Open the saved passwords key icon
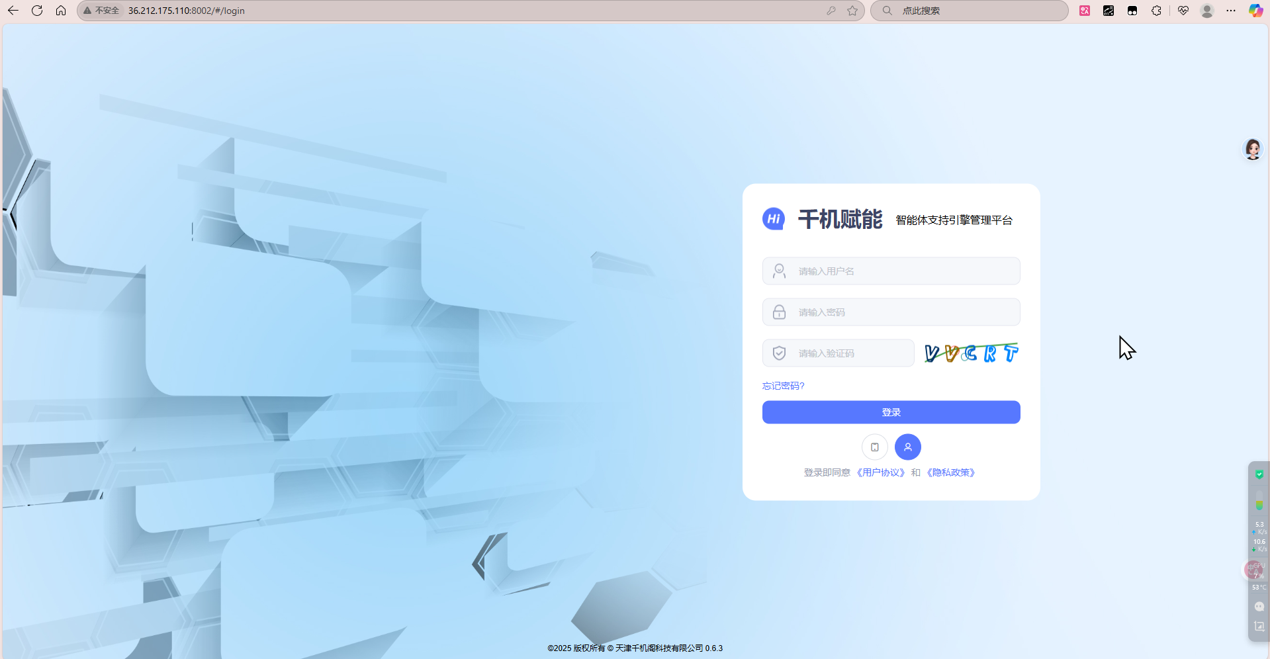The width and height of the screenshot is (1270, 659). tap(831, 11)
